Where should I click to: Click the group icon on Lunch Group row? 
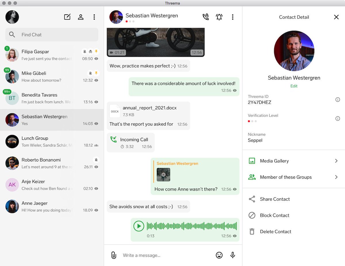coord(96,145)
